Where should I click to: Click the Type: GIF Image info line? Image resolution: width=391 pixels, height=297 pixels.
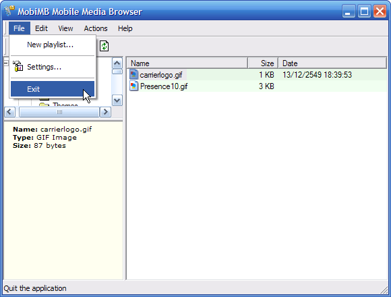pos(44,138)
